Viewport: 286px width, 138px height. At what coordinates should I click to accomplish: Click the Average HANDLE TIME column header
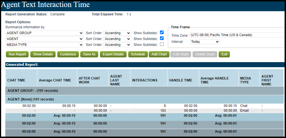(219, 78)
